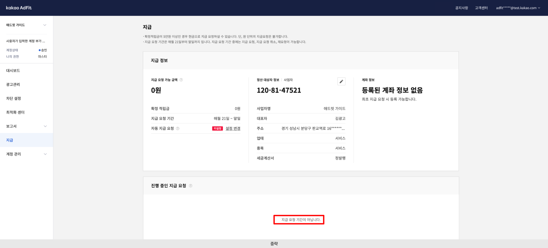Open help icon beside 자동 지급 요청
548x248 pixels.
coord(178,129)
